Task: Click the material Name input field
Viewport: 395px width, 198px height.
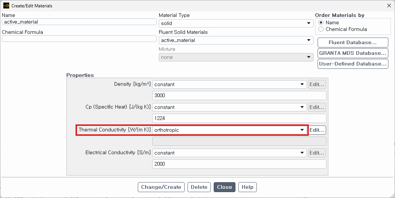Action: [x=79, y=22]
